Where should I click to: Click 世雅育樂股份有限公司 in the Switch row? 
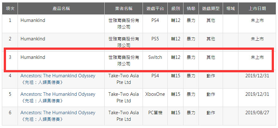[123, 60]
